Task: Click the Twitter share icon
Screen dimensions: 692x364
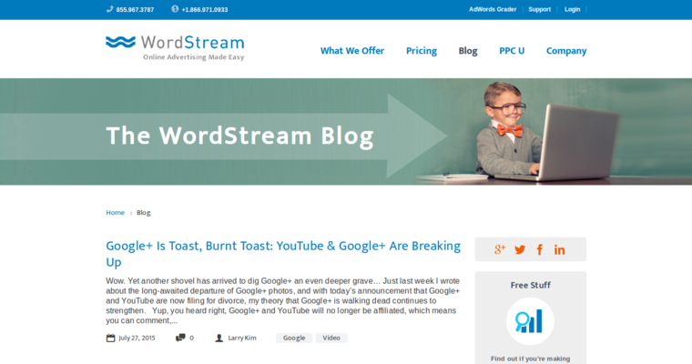Action: 520,249
